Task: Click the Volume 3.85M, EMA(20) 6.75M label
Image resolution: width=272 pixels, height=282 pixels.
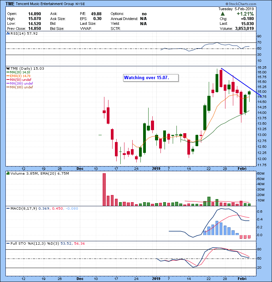Action: pos(39,173)
